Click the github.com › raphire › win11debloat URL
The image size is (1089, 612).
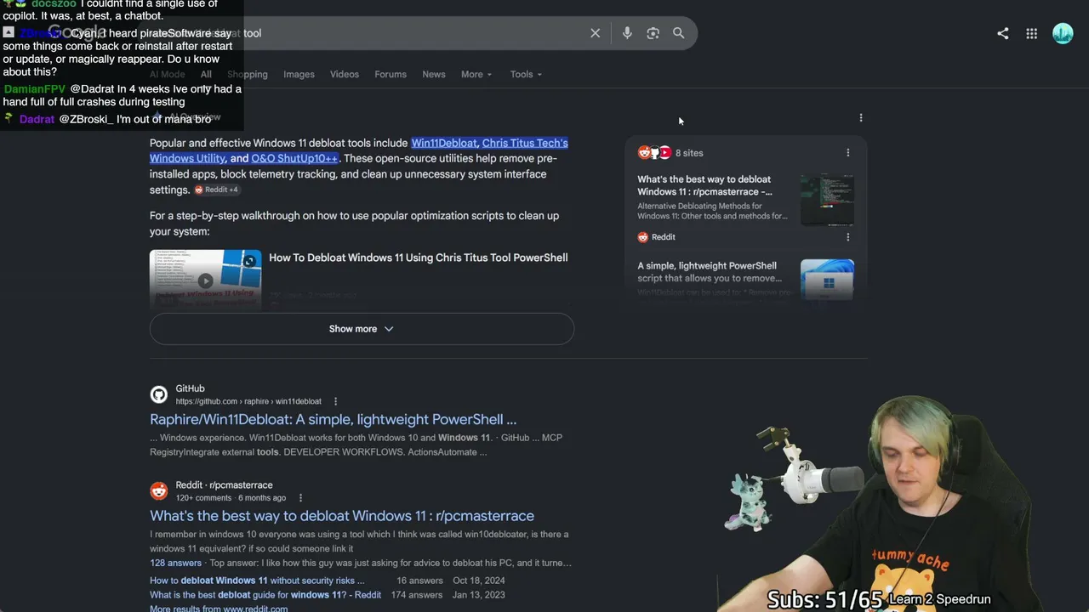pos(248,401)
